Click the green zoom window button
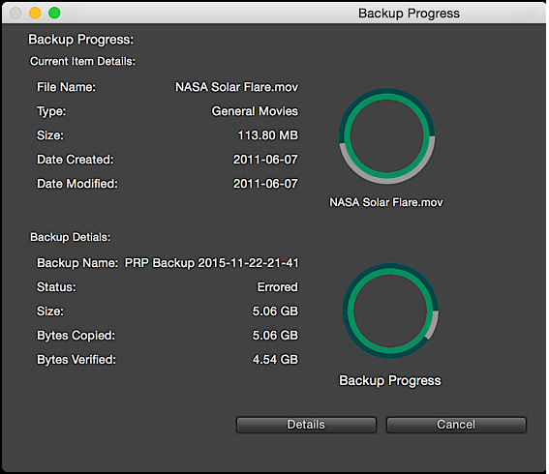Screen dimensions: 549x474 coord(54,13)
